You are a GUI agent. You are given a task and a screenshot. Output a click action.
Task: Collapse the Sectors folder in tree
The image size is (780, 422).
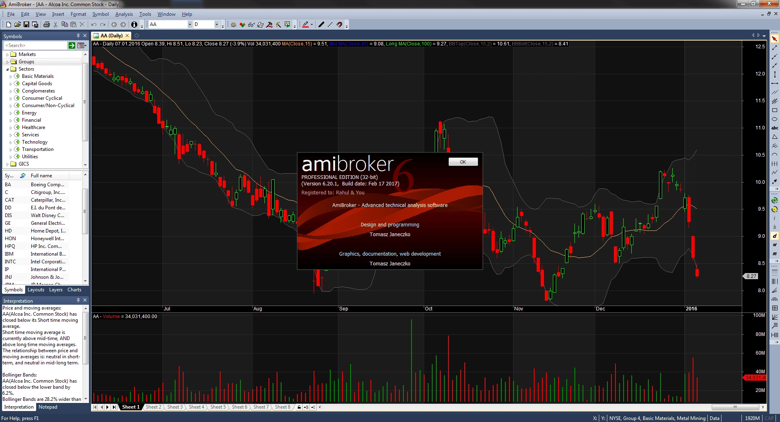click(7, 69)
